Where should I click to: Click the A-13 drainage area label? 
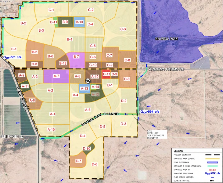point(85,89)
